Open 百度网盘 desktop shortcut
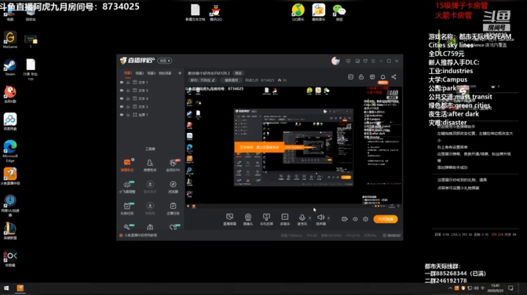This screenshot has width=527, height=295. click(x=10, y=122)
